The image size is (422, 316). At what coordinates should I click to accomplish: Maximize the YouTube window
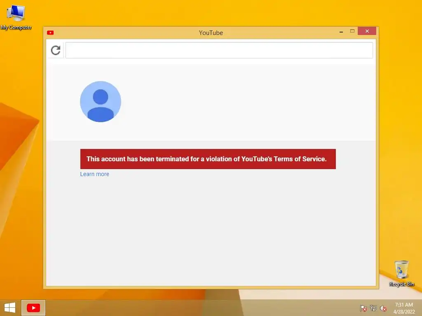[352, 31]
